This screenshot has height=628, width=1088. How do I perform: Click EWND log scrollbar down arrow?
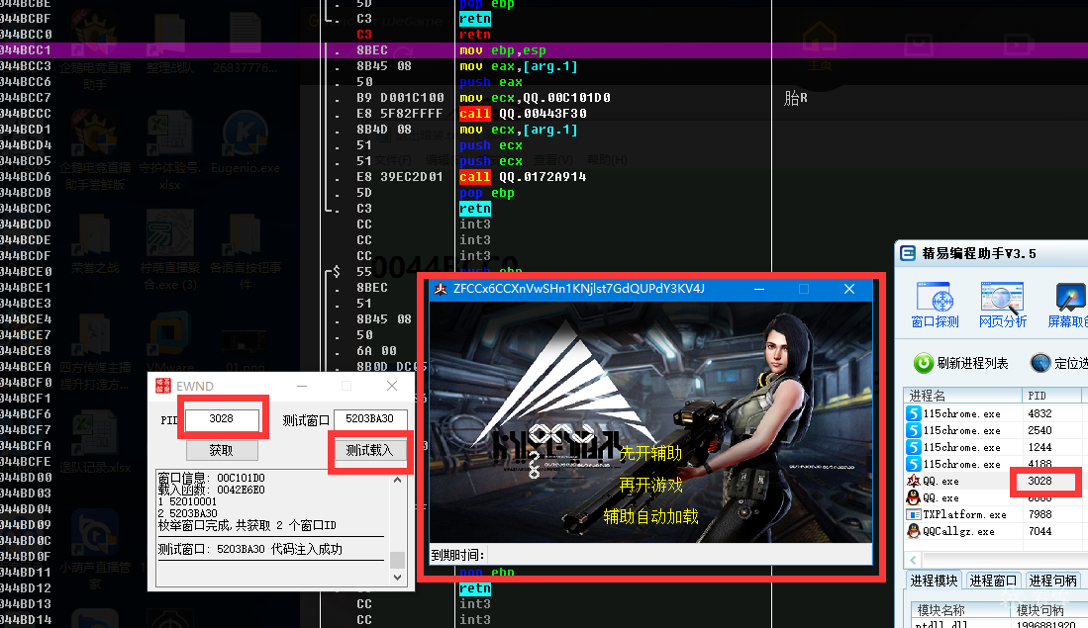398,577
